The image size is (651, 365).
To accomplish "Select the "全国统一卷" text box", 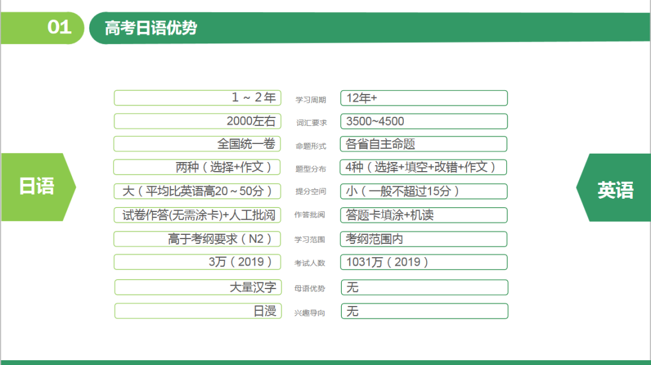I will click(x=197, y=144).
